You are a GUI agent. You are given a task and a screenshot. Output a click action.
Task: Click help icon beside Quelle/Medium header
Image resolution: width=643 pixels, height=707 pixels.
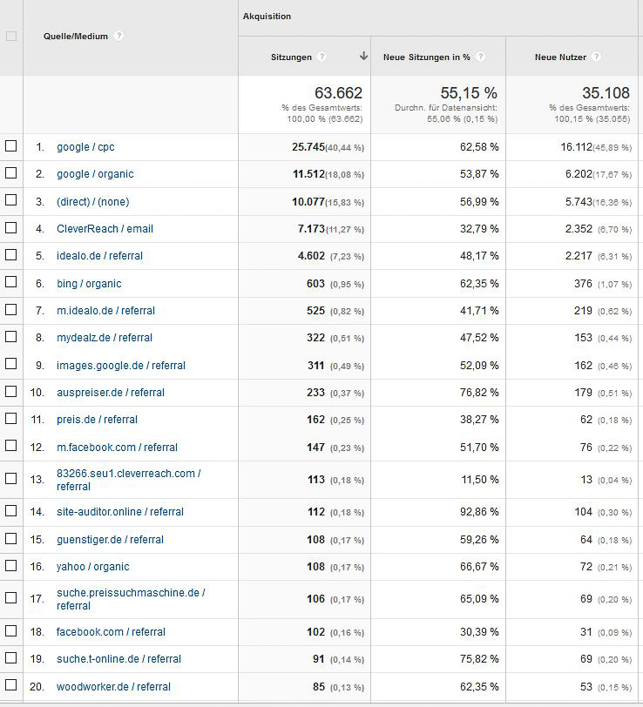(118, 36)
